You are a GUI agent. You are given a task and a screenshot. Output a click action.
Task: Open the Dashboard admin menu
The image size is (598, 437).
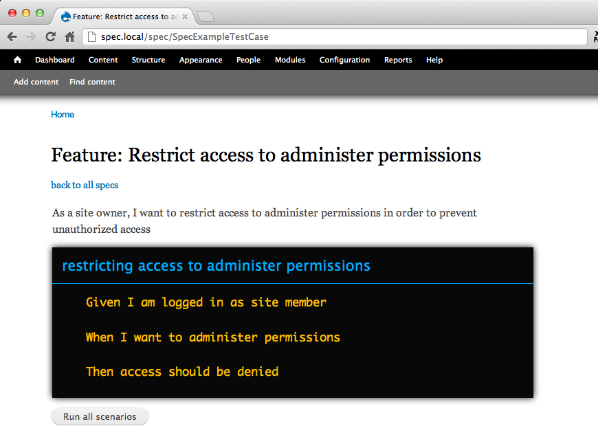(x=55, y=60)
